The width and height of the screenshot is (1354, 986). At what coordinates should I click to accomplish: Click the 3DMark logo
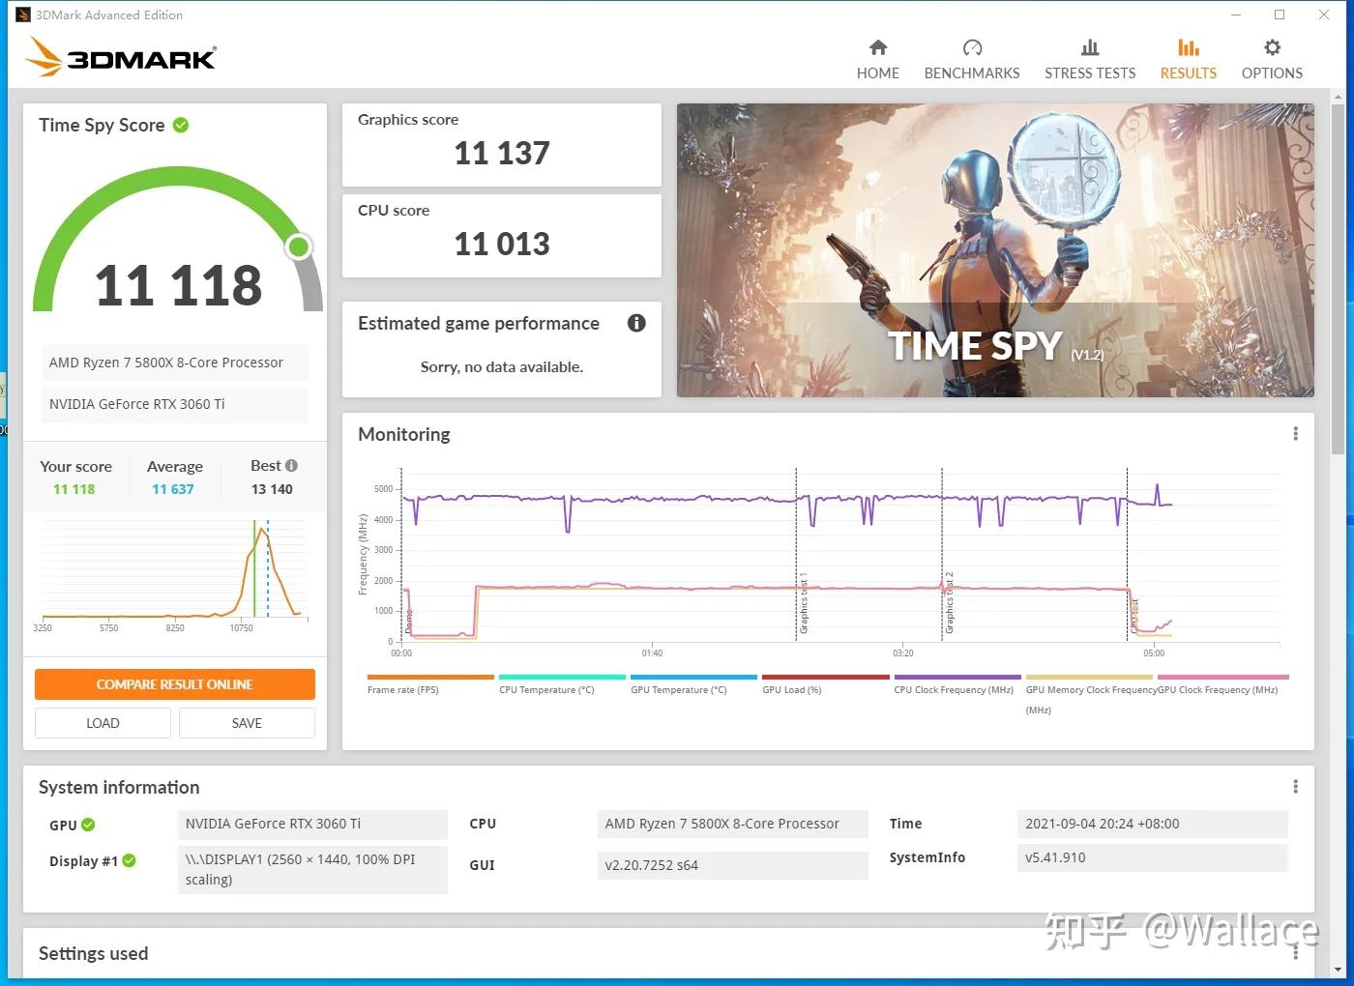(120, 56)
